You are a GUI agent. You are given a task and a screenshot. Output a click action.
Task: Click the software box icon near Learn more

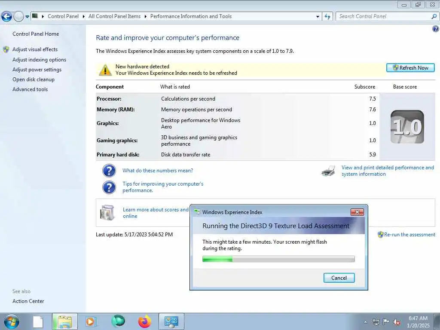tap(107, 212)
